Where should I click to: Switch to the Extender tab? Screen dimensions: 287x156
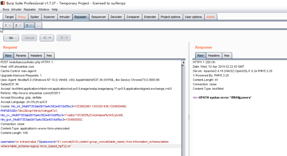pyautogui.click(x=150, y=17)
